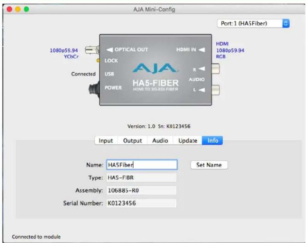Click the blue HDMI input label
This screenshot has height=243, width=306.
[x=222, y=44]
